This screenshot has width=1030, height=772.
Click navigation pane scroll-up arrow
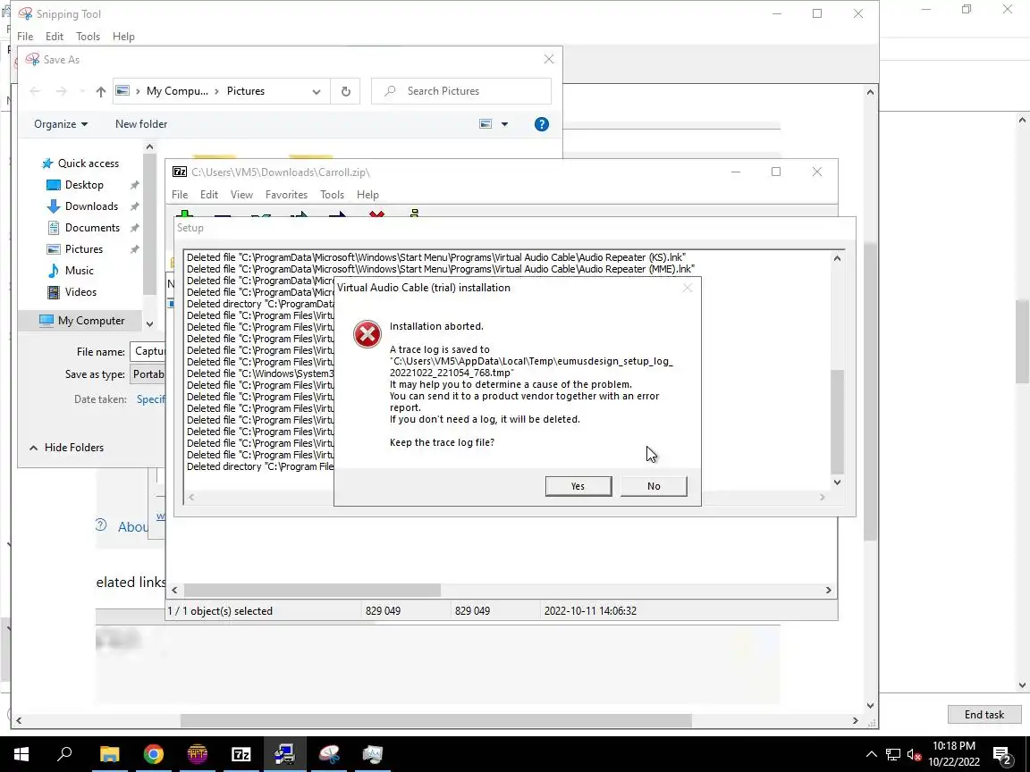150,147
